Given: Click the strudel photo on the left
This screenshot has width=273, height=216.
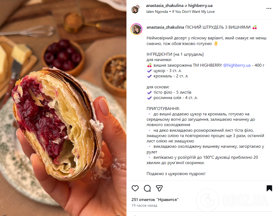Looking at the screenshot, I should click(x=63, y=108).
